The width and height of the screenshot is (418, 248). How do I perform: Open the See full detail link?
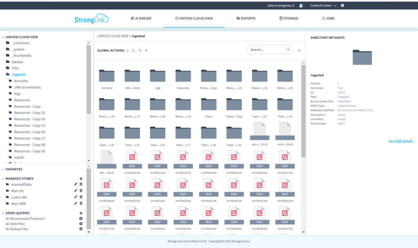pyautogui.click(x=402, y=141)
